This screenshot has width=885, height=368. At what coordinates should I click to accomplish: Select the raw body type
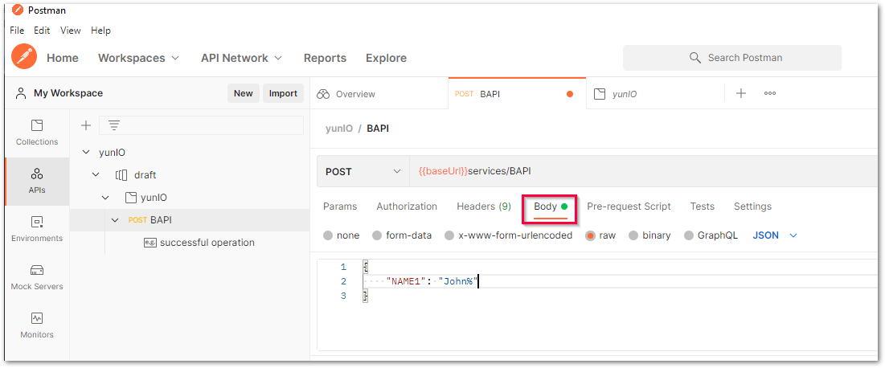(x=590, y=235)
